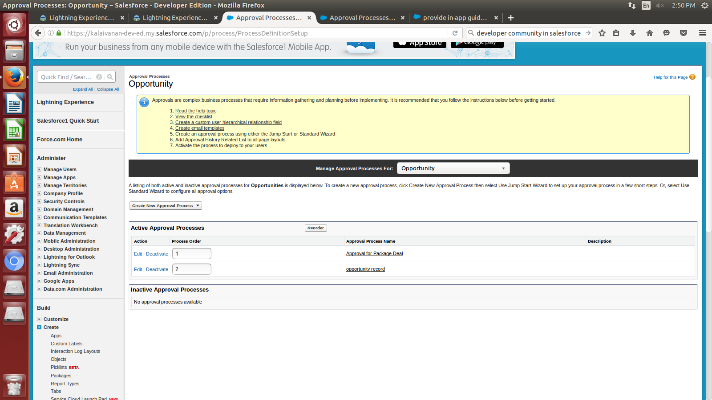The height and width of the screenshot is (400, 712).
Task: Open the Firefox hamburger menu
Action: point(703,33)
